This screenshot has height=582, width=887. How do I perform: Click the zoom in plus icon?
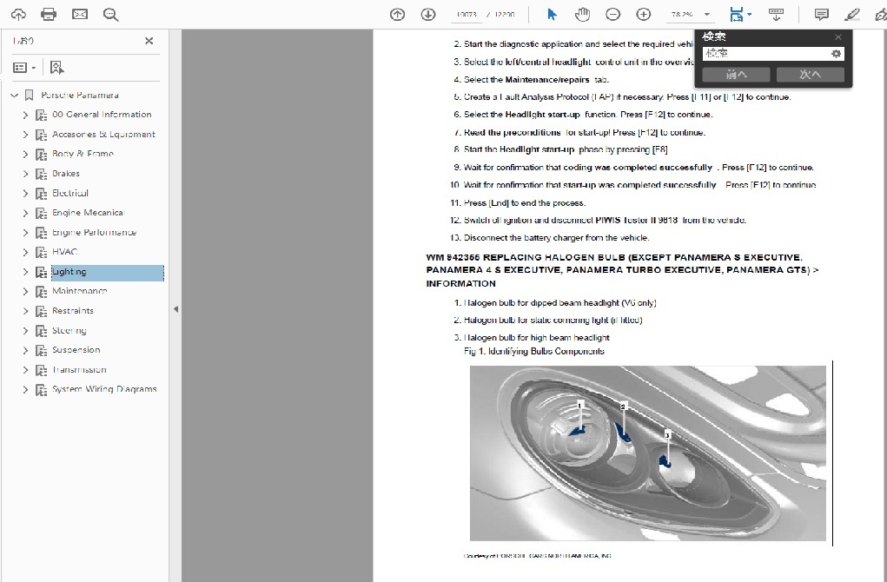click(x=643, y=15)
